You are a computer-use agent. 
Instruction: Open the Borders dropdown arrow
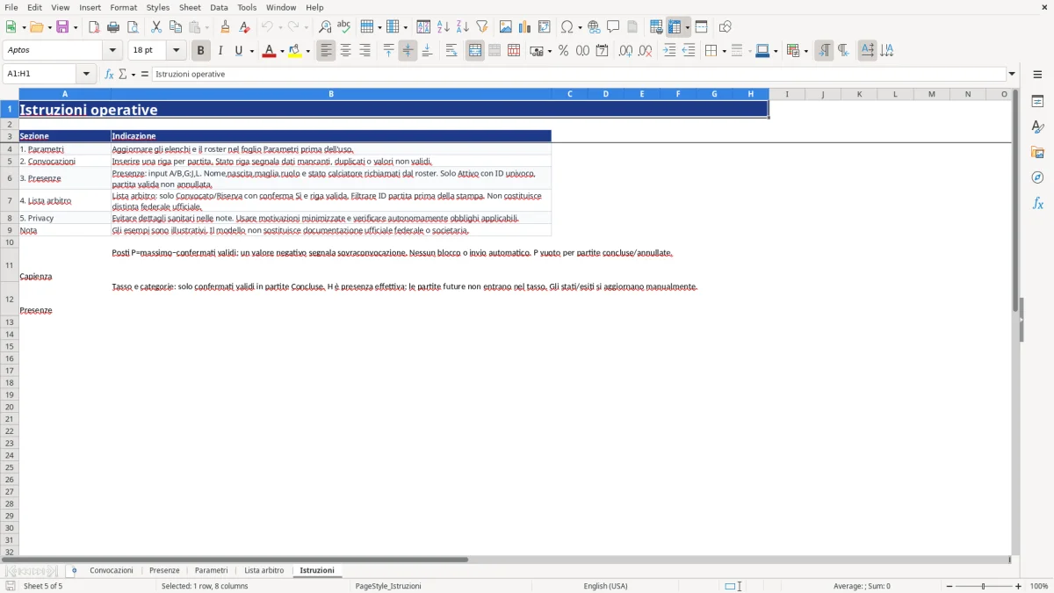pos(724,51)
